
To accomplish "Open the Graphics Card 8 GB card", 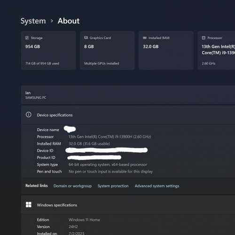I will (107, 50).
